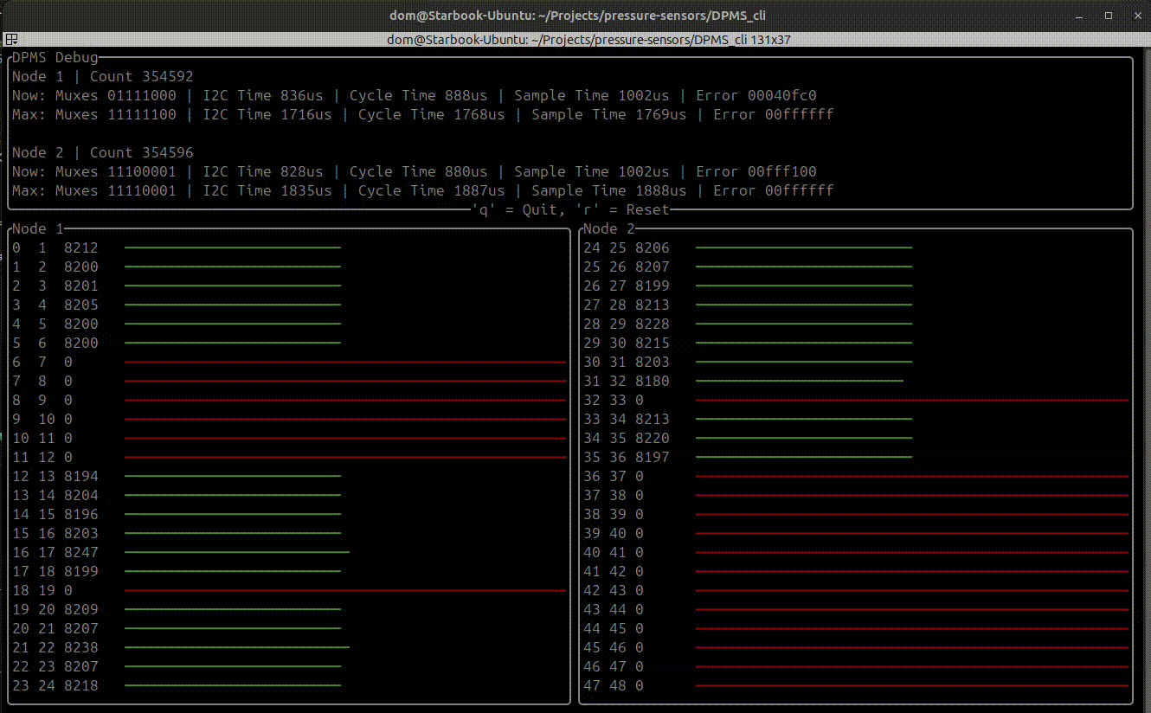Image resolution: width=1151 pixels, height=713 pixels.
Task: Click "Cycle Time 1887us" text
Action: (x=432, y=190)
